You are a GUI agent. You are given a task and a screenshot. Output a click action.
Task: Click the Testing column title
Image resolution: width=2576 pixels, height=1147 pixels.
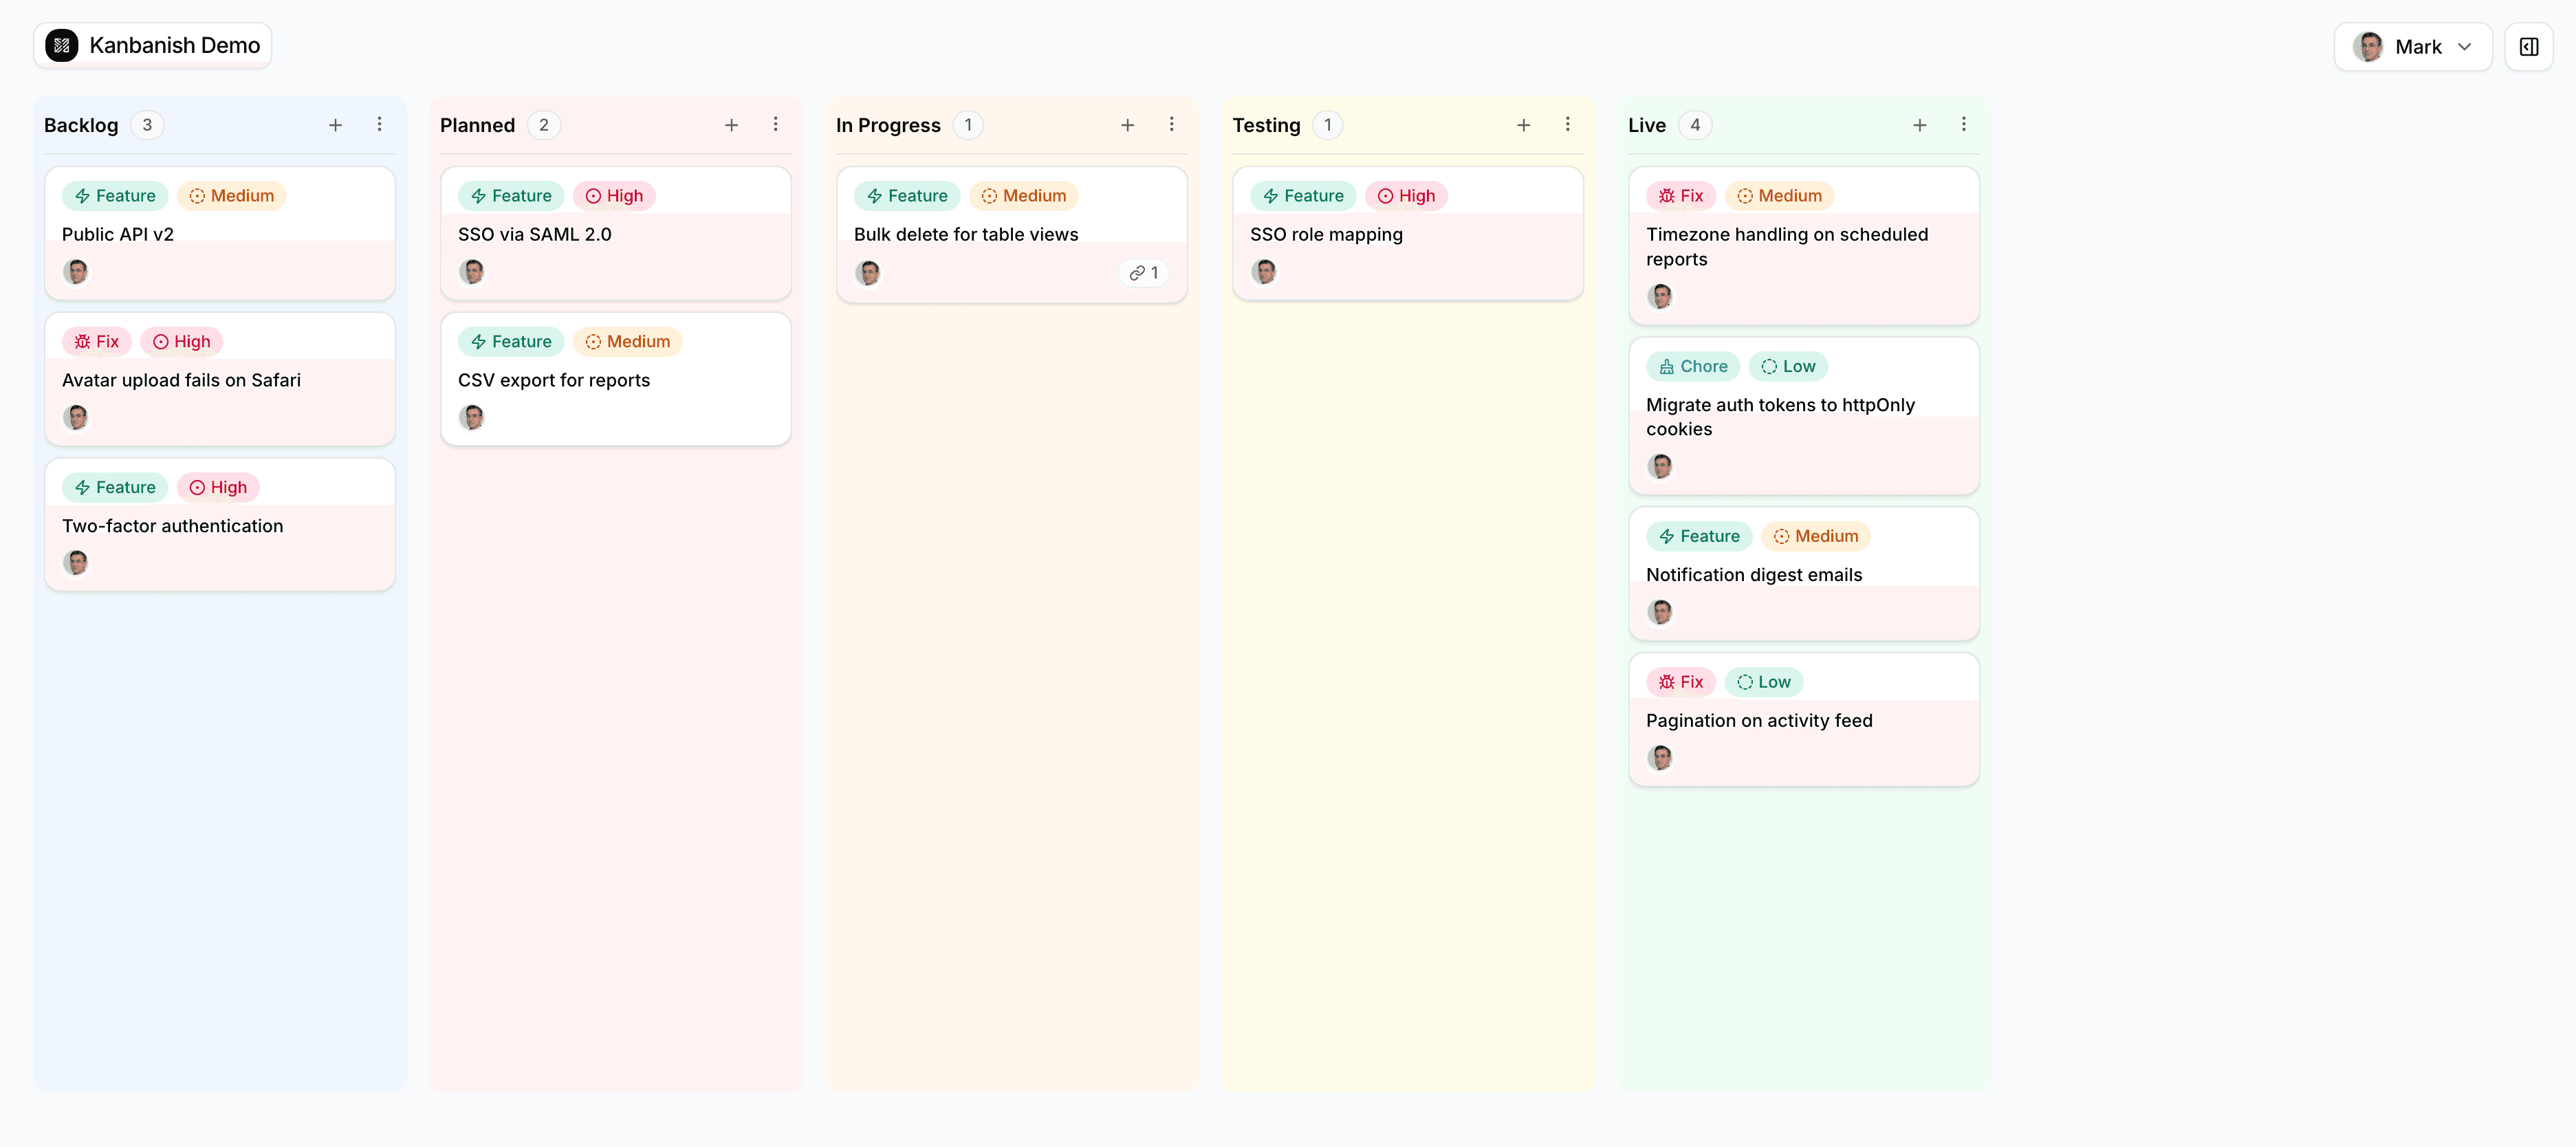(x=1266, y=125)
